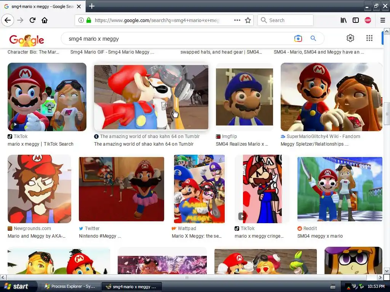Viewport: 390px width, 292px height.
Task: Open the Imgflip blue-cap Mario thumbnail
Action: pyautogui.click(x=244, y=97)
